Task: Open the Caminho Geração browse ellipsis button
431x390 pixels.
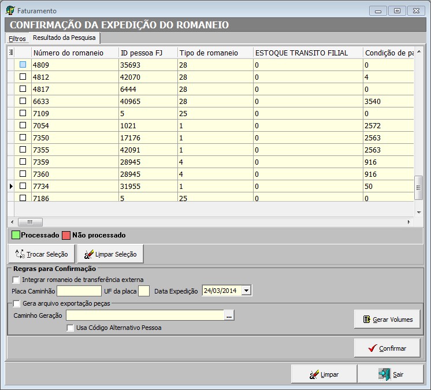Action: pyautogui.click(x=229, y=315)
